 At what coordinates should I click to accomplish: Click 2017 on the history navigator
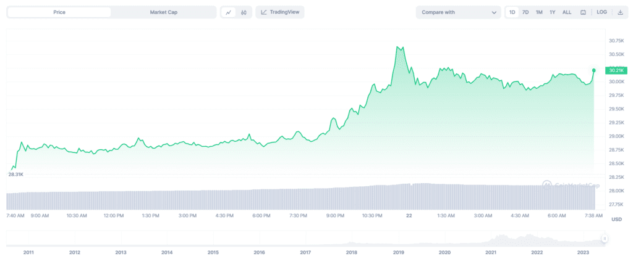tap(305, 253)
